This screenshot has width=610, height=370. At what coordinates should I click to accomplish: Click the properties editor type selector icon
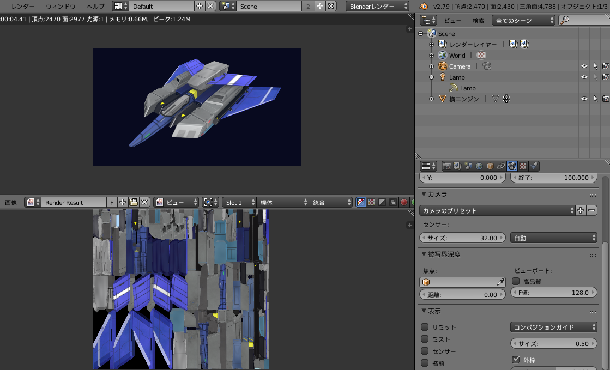pos(428,167)
